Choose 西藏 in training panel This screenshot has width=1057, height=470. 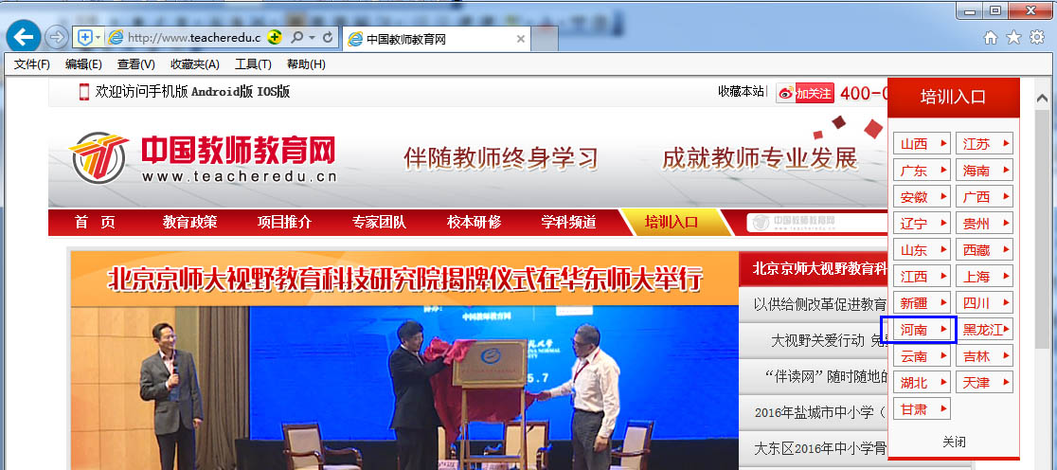point(984,250)
